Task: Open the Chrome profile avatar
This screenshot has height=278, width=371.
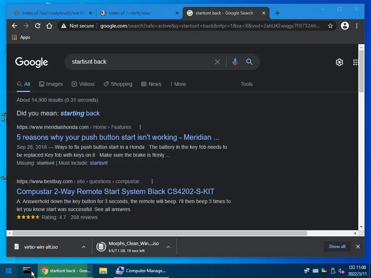Action: (345, 26)
